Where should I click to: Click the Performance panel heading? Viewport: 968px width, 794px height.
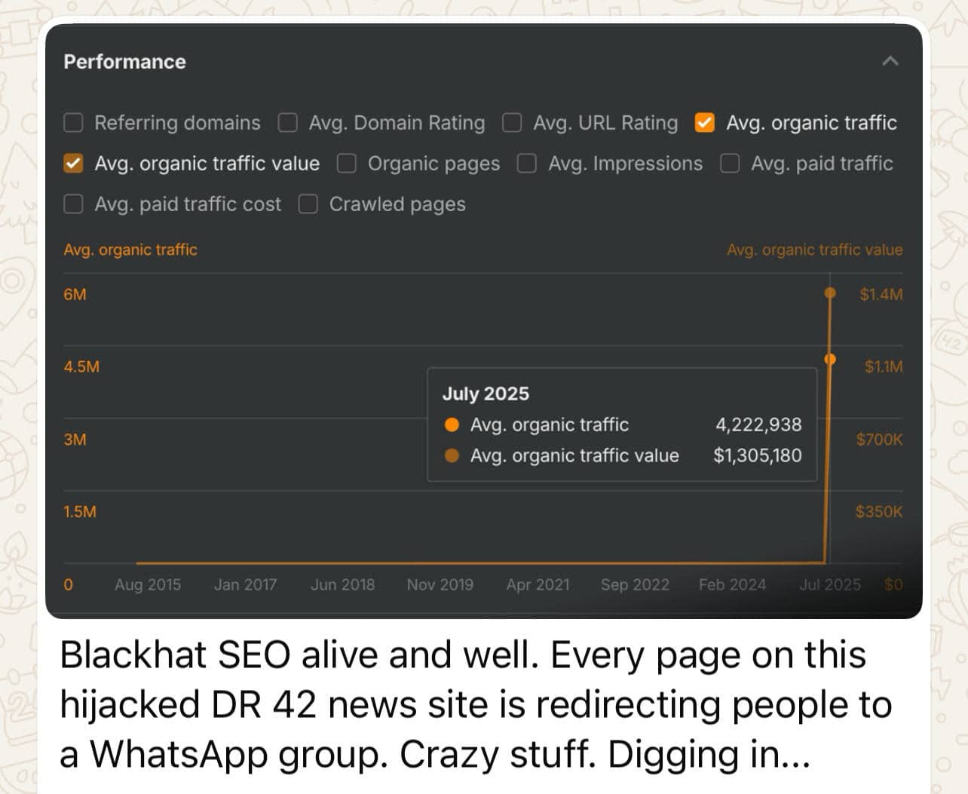(x=124, y=62)
